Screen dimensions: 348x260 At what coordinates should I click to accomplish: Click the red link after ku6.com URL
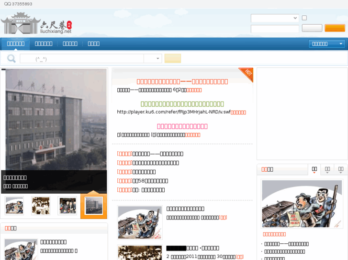238,113
